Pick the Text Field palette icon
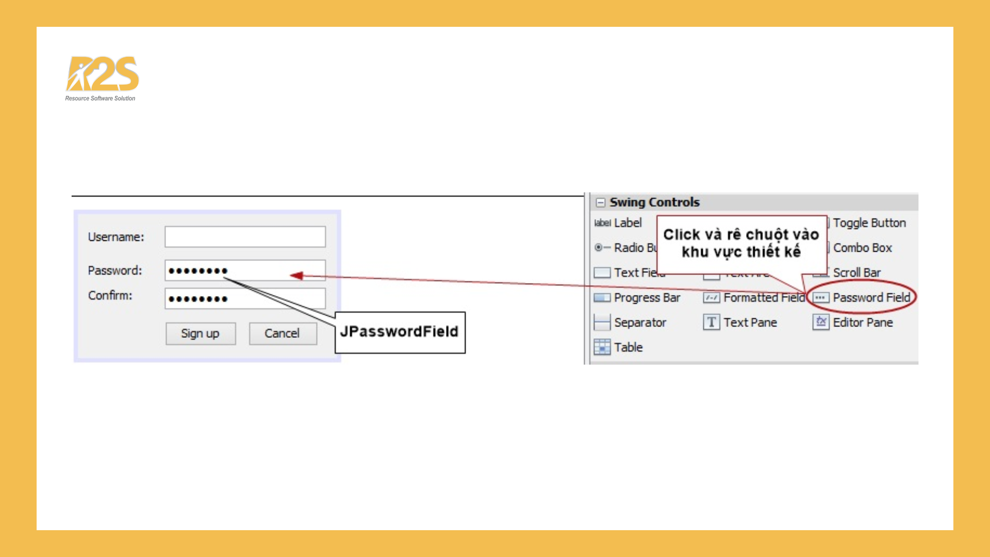990x557 pixels. click(602, 272)
